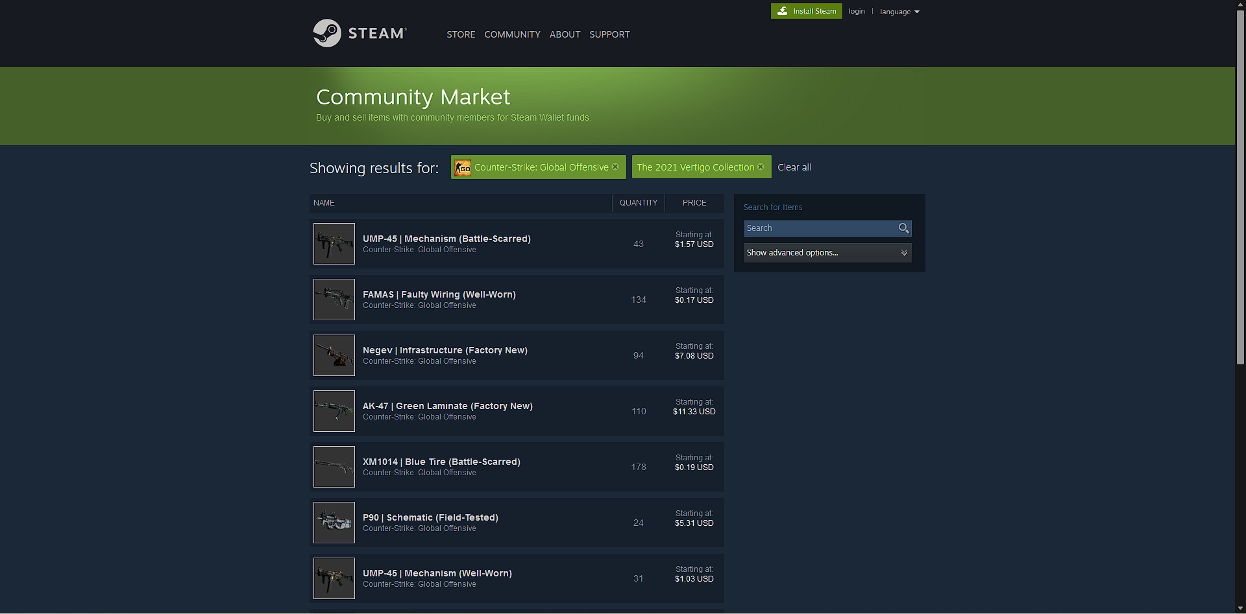Click the $1.57 USD price
The width and height of the screenshot is (1246, 614).
coord(694,244)
